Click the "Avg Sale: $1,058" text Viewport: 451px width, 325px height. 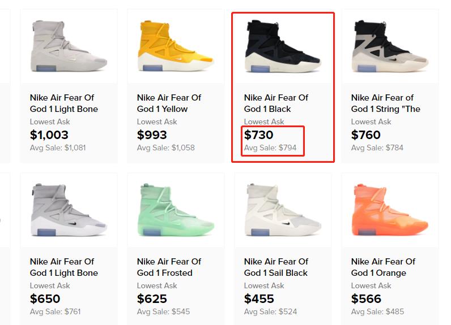click(x=165, y=148)
